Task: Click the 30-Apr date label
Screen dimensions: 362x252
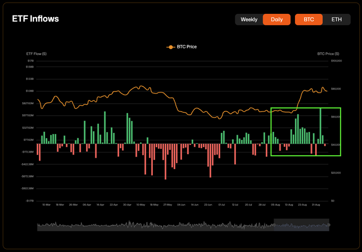Action: [x=127, y=205]
